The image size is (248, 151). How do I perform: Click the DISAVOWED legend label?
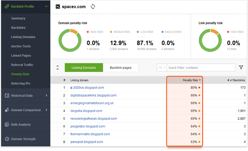tap(173, 32)
